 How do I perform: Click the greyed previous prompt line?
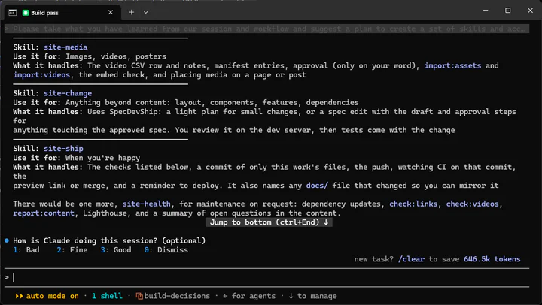pos(266,29)
